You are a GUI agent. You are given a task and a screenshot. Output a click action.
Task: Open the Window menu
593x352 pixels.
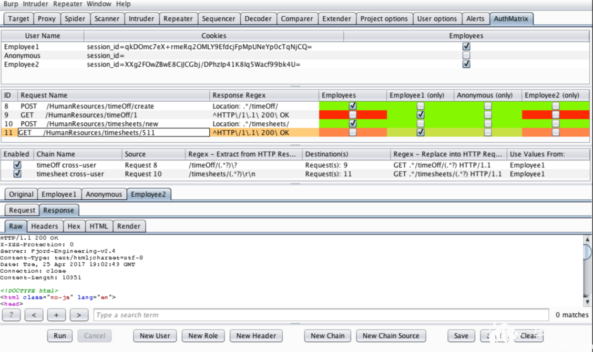(99, 4)
